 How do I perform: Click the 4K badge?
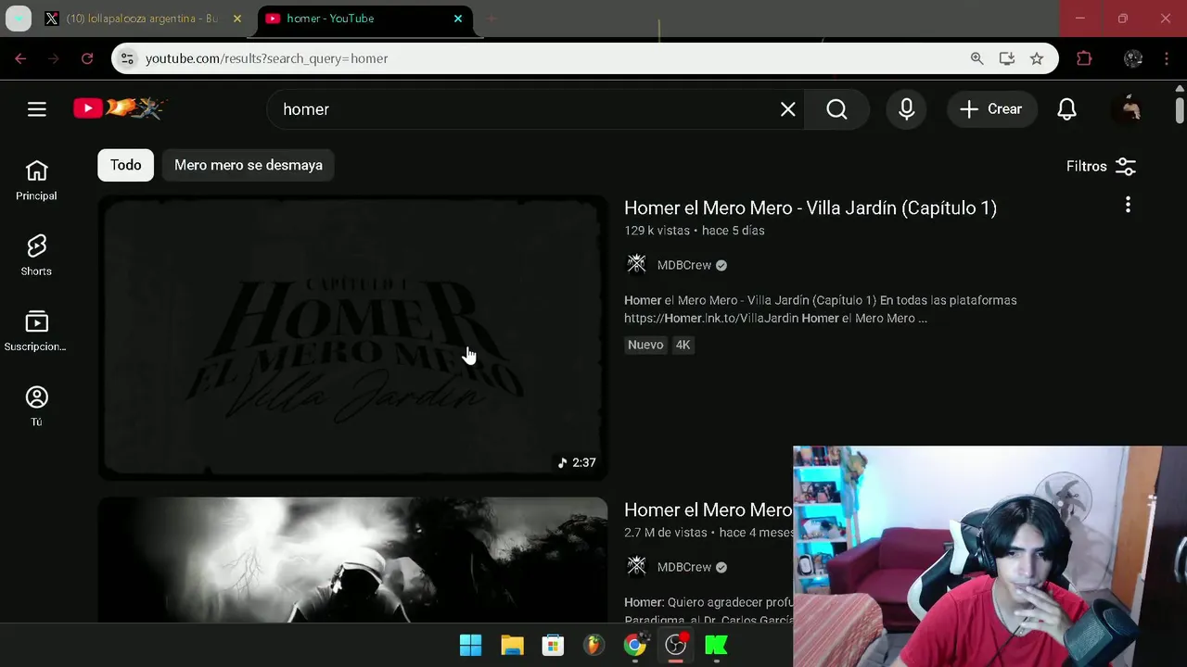click(683, 345)
